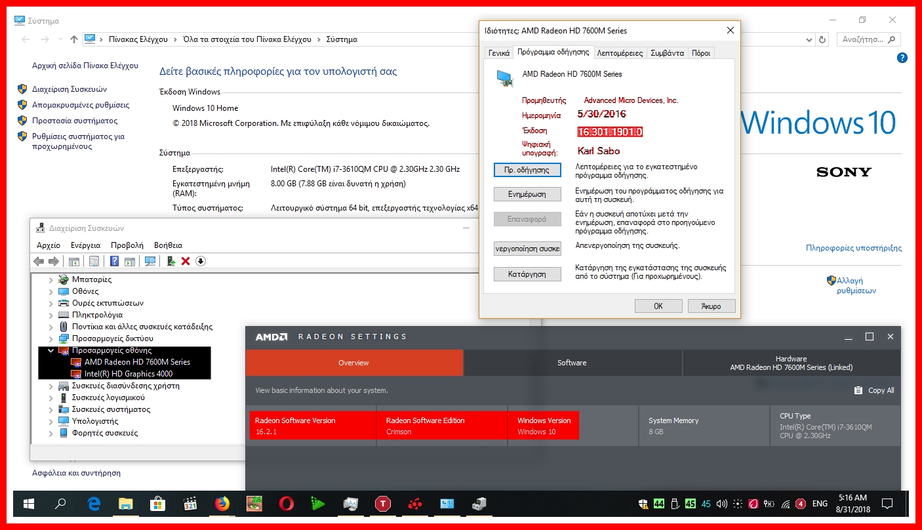Screen dimensions: 922x530
Task: Click the Show/hide console tree toolbar icon
Action: [x=73, y=261]
